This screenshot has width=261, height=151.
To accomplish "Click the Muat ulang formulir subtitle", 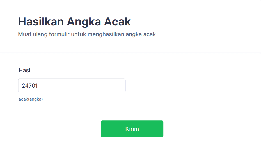I will pos(87,34).
